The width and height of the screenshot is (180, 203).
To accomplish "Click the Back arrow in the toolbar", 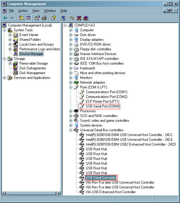I will pyautogui.click(x=5, y=18).
